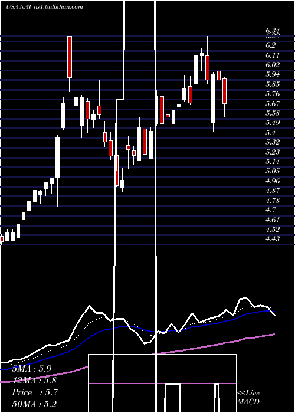Click the 6.11 price axis label
This screenshot has height=413, width=295.
click(273, 55)
